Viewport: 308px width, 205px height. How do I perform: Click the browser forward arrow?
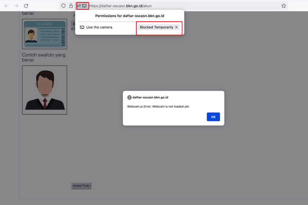[x=16, y=6]
